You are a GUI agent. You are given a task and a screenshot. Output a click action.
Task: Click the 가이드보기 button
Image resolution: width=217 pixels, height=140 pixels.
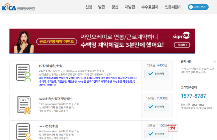click(x=198, y=7)
